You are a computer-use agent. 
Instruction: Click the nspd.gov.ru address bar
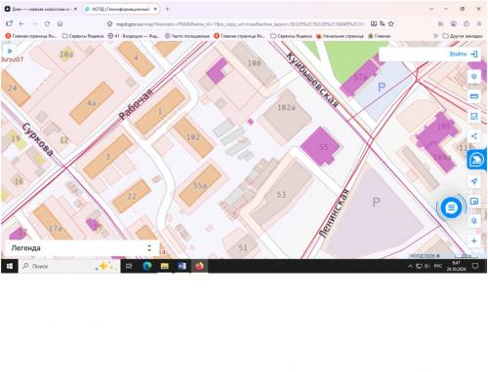point(240,24)
